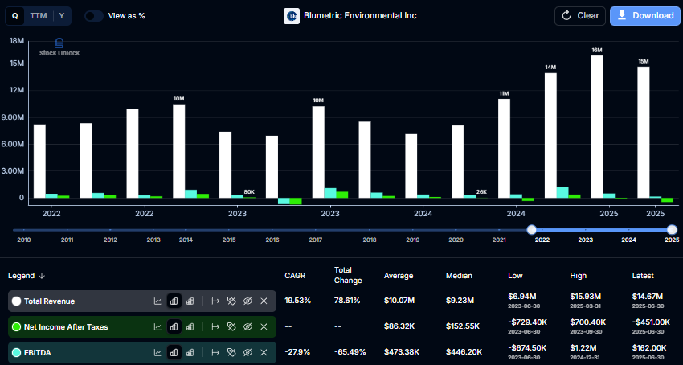This screenshot has height=365, width=683.
Task: Click the -27.9% EBITDA CAGR value
Action: 297,352
